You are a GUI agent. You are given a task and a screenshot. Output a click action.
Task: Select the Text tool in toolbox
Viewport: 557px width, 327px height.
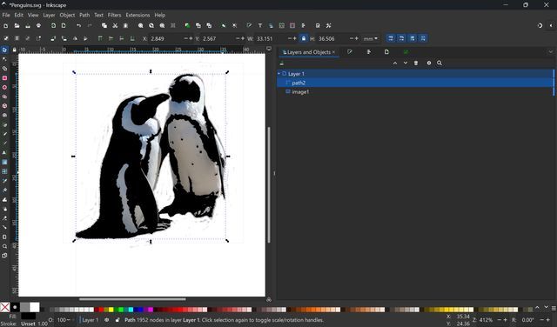(x=4, y=153)
